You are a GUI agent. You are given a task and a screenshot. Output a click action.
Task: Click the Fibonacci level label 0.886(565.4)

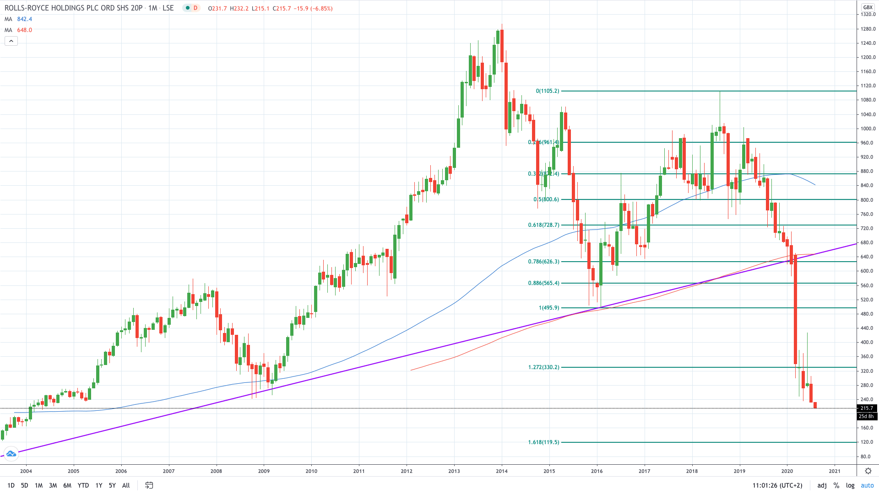544,283
